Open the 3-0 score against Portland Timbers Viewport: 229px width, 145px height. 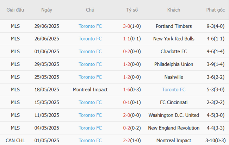127,26
